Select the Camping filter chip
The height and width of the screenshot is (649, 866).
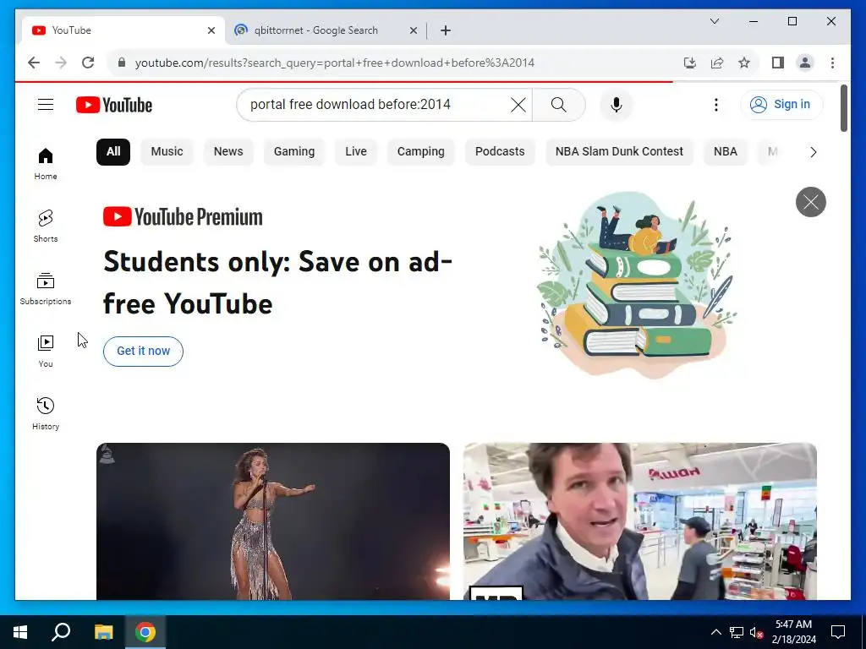(421, 152)
